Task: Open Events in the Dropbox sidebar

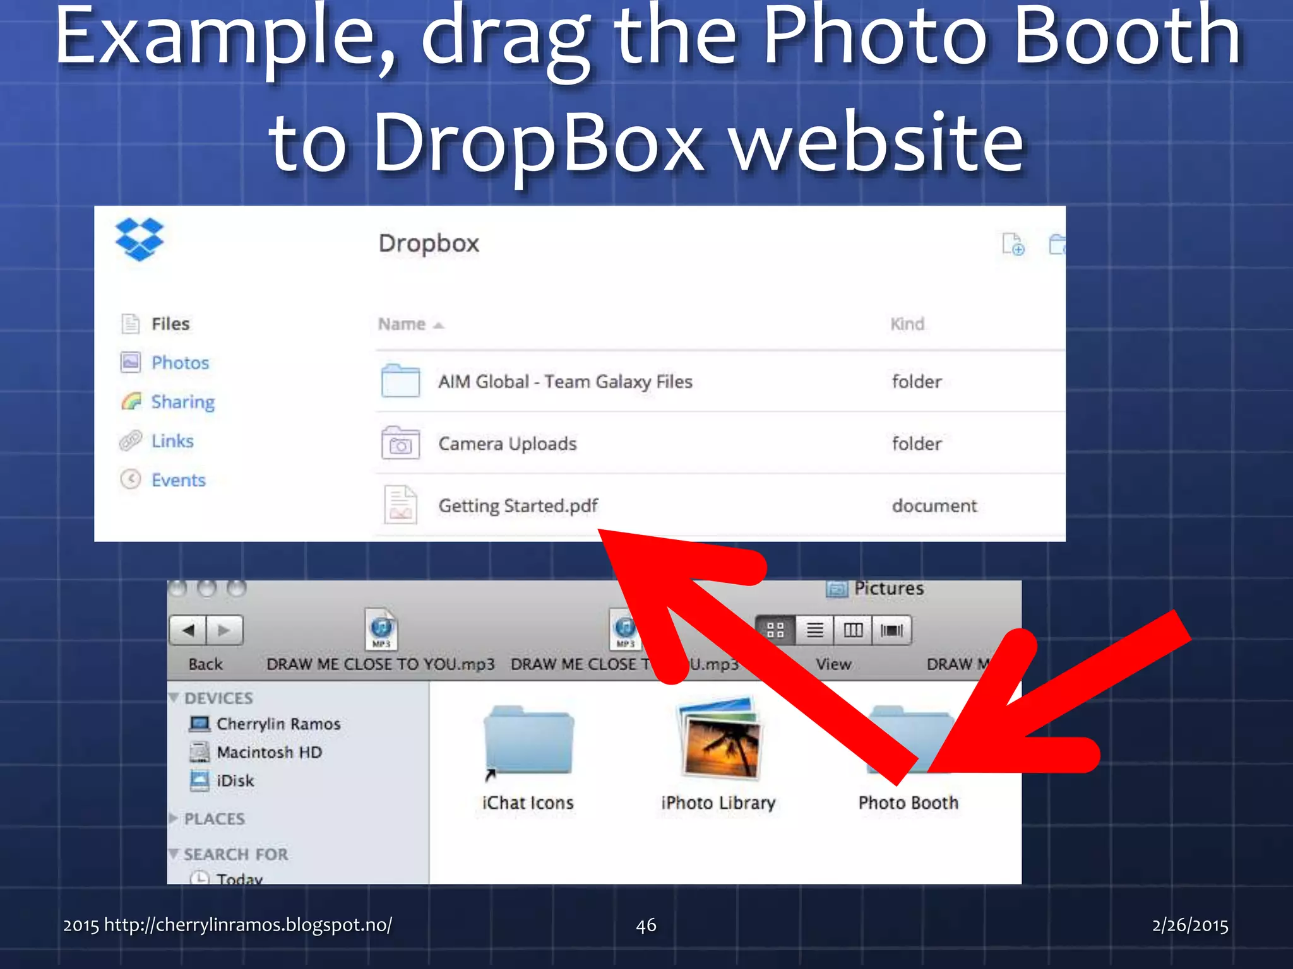Action: point(179,480)
